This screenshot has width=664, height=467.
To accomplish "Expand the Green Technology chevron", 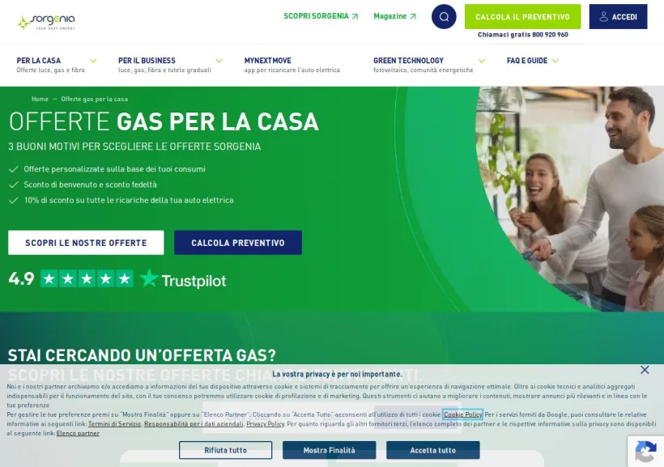I will (482, 61).
